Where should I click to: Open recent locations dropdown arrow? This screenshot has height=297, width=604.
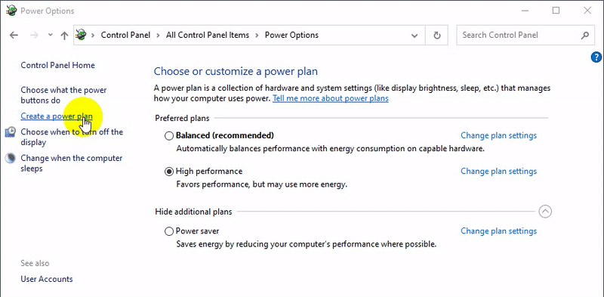50,35
